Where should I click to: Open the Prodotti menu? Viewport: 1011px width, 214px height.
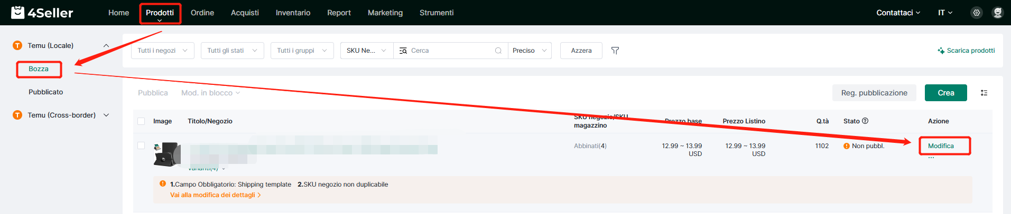point(160,13)
